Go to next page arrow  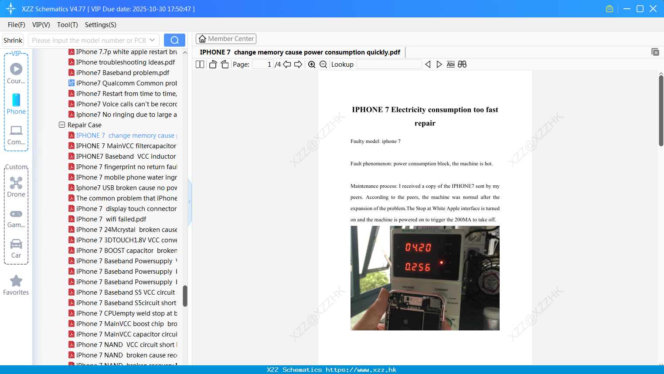click(298, 64)
